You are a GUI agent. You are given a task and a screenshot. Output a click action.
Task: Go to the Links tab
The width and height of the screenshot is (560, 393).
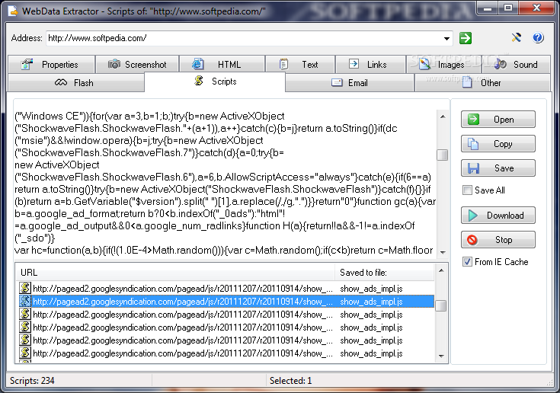371,64
